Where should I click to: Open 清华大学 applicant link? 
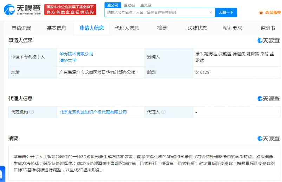tap(68, 61)
